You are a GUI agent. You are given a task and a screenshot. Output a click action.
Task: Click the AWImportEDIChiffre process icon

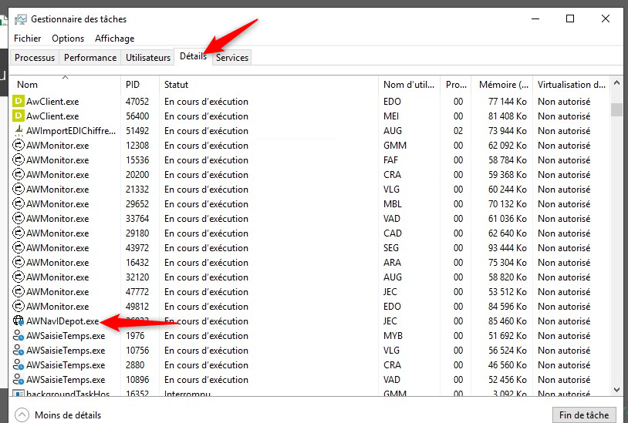point(19,131)
